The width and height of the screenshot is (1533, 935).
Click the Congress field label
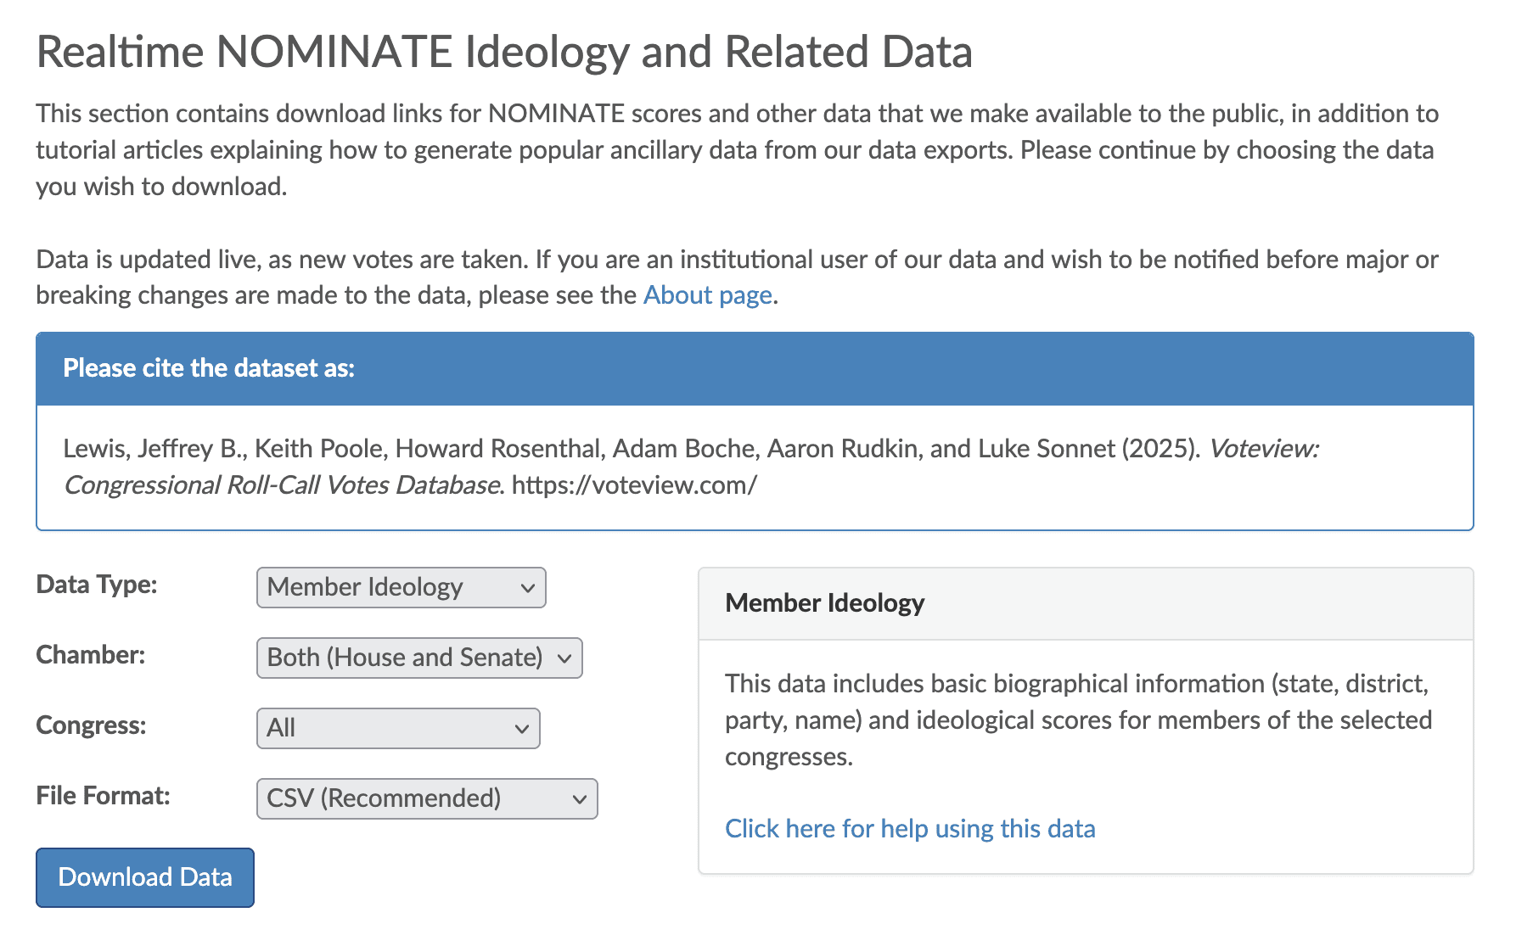[91, 725]
